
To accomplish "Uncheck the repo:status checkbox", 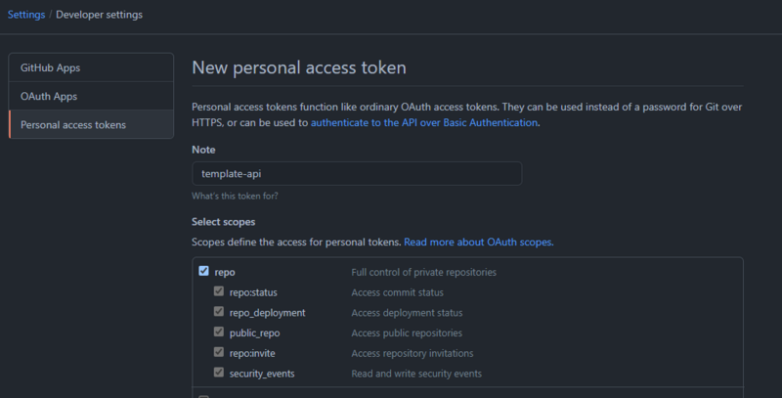I will [219, 291].
